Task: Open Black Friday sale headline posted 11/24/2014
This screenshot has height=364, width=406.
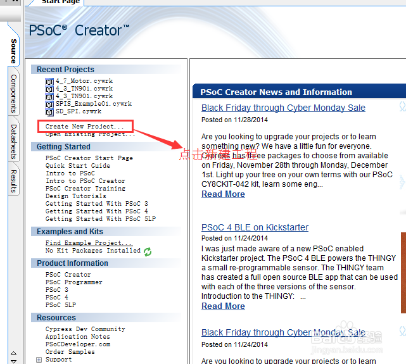Action: tap(283, 332)
